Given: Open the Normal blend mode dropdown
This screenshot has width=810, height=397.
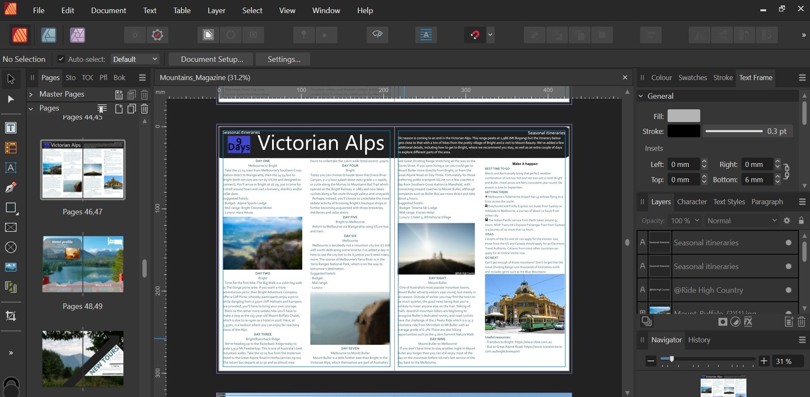Looking at the screenshot, I should 742,221.
